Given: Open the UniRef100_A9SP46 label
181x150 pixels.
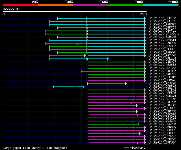Looking at the screenshot, I should 162,124.
